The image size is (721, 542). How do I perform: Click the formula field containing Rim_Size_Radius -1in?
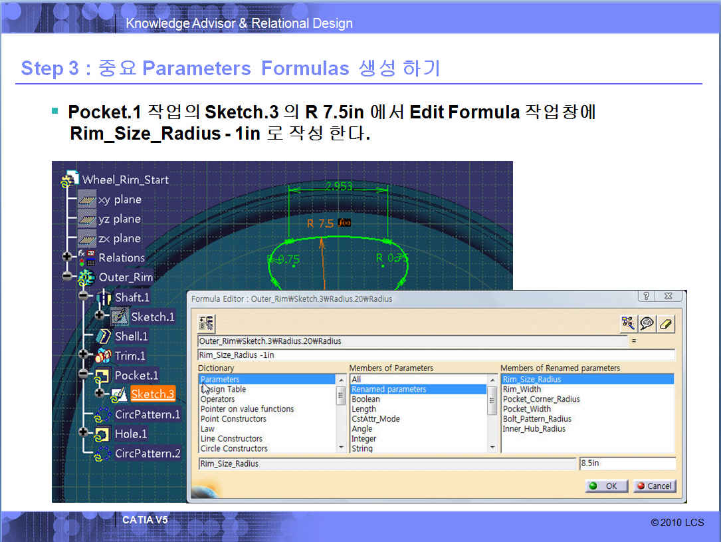[436, 355]
